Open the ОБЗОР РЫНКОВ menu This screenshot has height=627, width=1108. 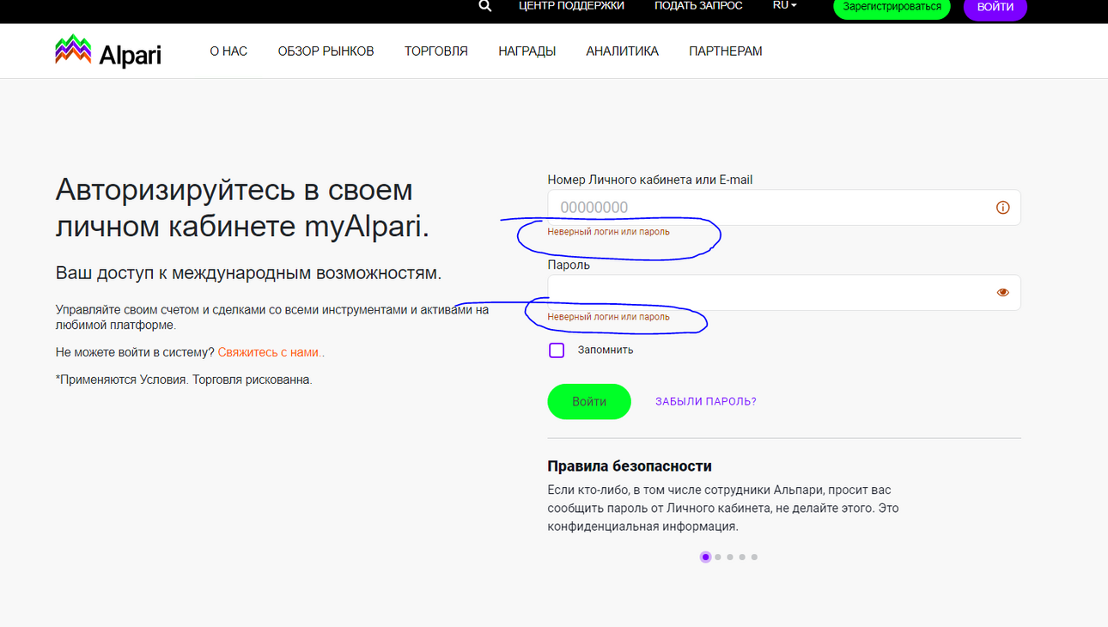tap(326, 52)
